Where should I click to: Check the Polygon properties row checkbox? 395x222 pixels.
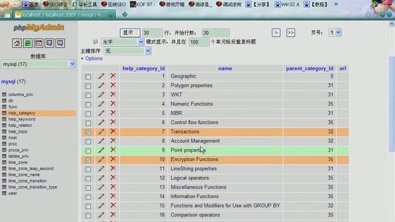click(88, 86)
